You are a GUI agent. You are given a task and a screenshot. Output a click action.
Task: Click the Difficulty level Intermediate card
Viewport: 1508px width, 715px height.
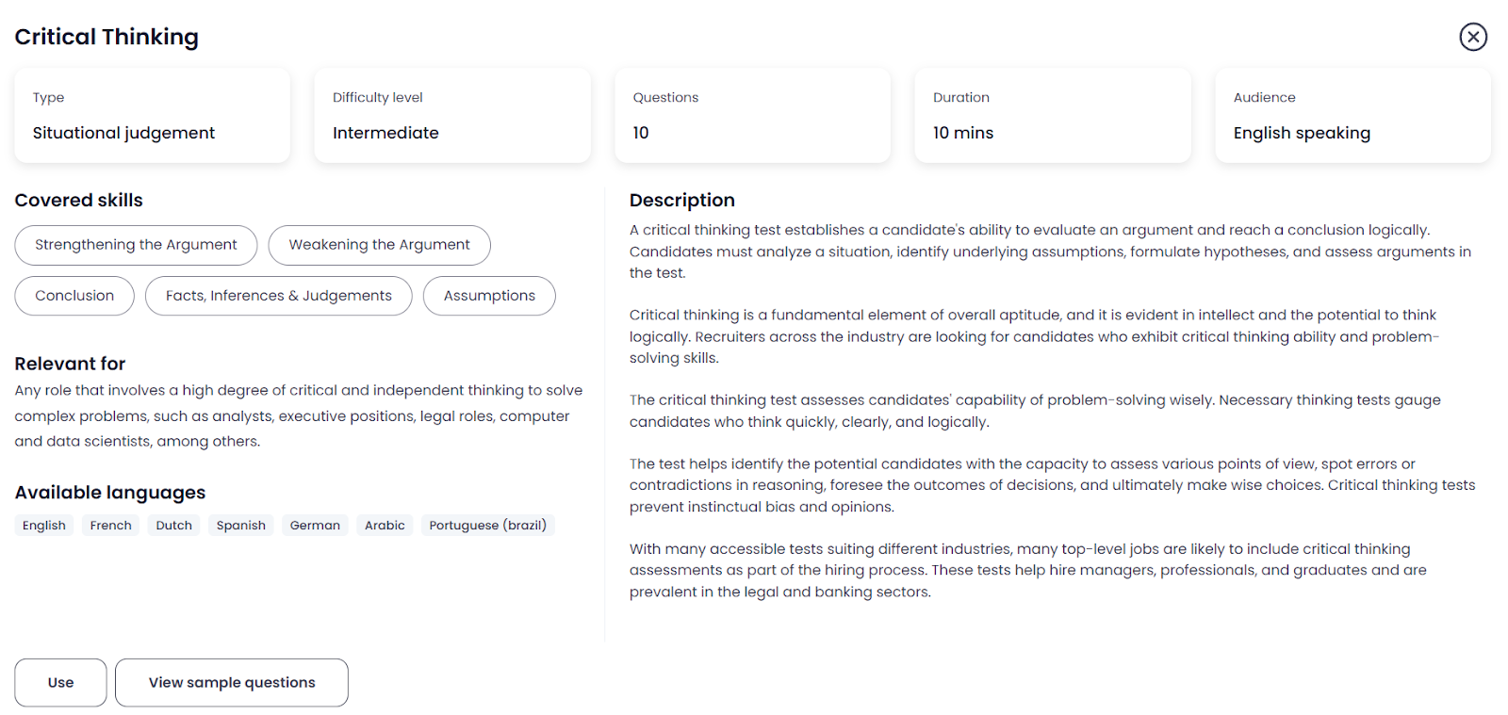pyautogui.click(x=452, y=115)
